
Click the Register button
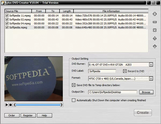pos(28,115)
